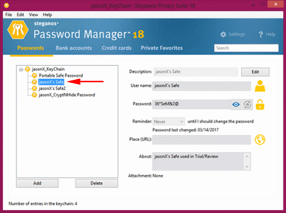
Task: Open the View menu
Action: (33, 15)
